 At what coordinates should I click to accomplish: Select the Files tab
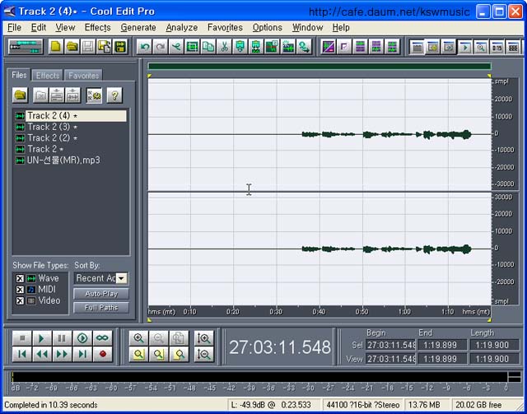19,75
